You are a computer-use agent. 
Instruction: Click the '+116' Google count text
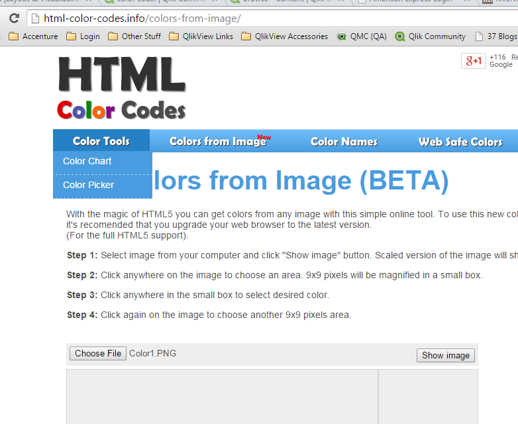click(x=497, y=57)
